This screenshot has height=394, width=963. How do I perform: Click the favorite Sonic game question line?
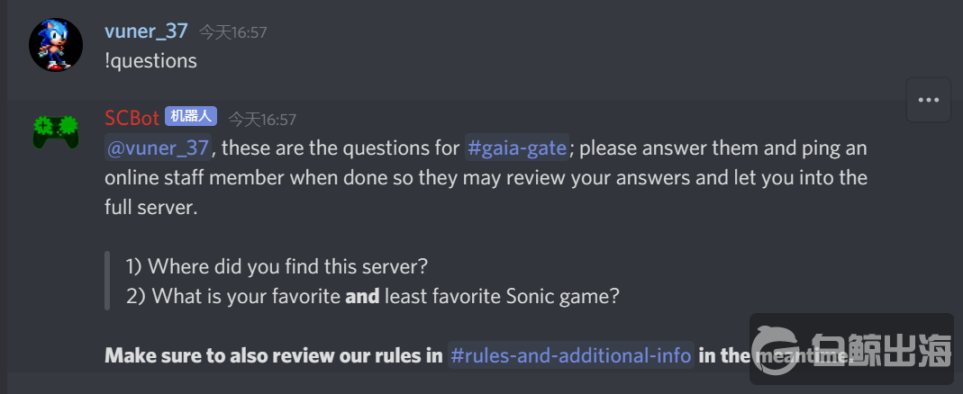[x=373, y=295]
